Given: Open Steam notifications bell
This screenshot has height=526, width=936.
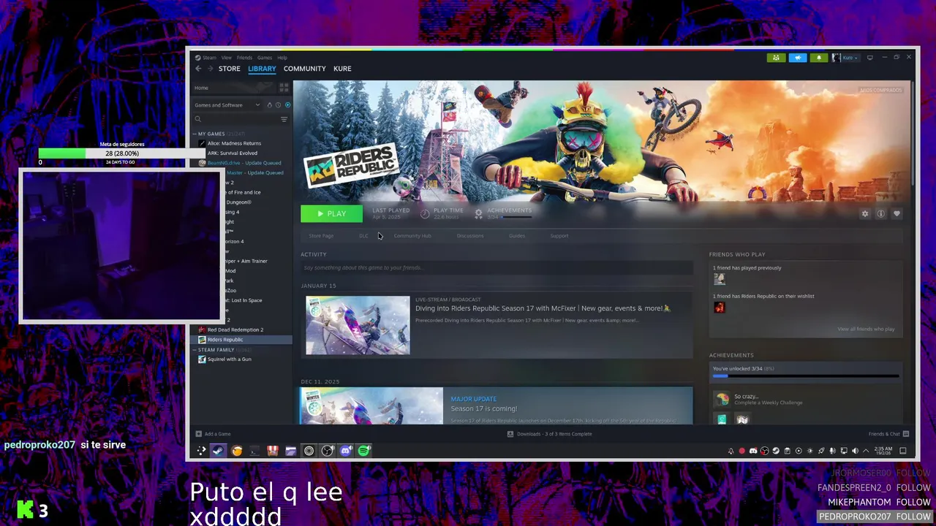Looking at the screenshot, I should click(819, 58).
